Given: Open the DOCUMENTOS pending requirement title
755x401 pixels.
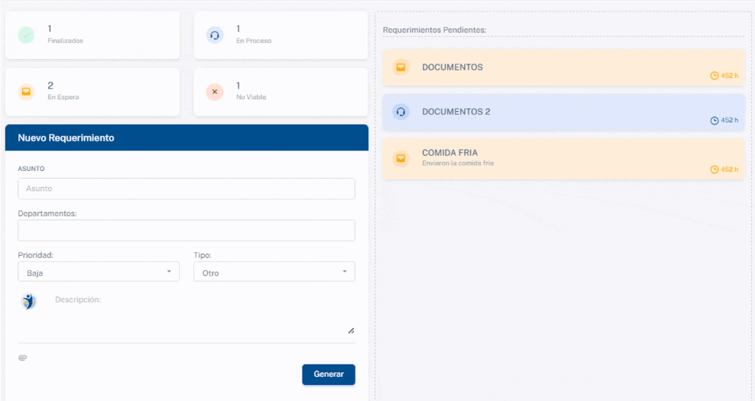Looking at the screenshot, I should pyautogui.click(x=452, y=67).
